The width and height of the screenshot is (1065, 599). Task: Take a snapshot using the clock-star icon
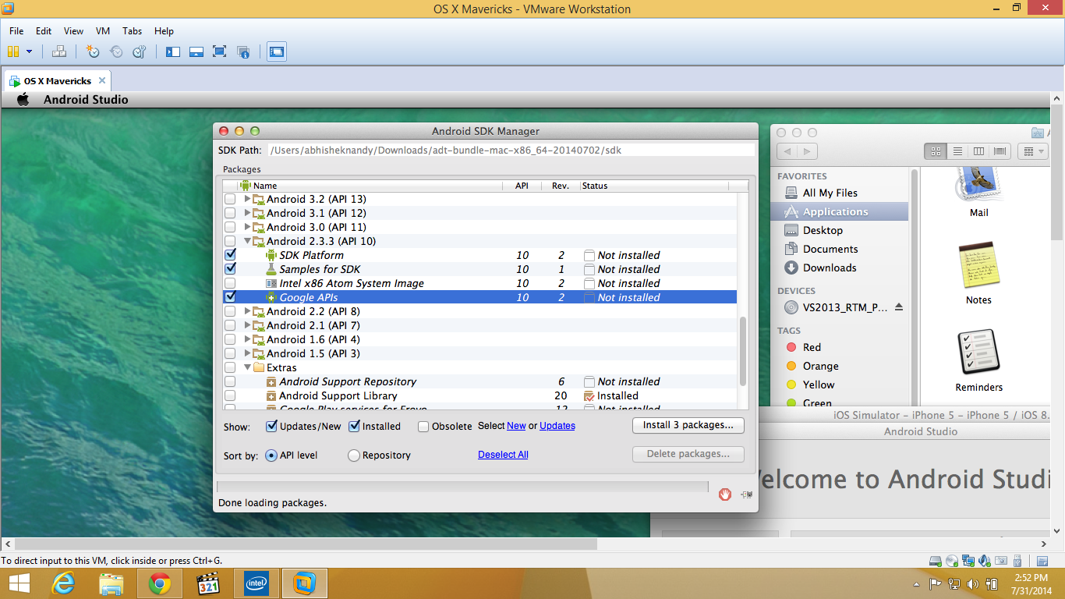pyautogui.click(x=93, y=51)
